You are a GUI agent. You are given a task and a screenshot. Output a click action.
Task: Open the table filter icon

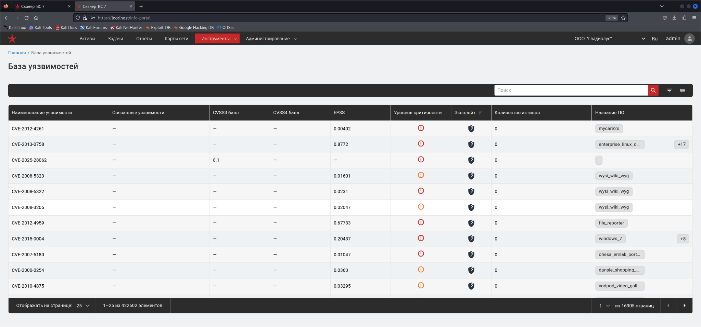coord(669,90)
